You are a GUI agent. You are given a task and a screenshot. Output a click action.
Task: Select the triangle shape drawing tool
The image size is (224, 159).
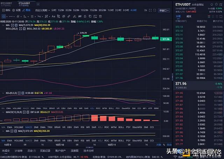[25, 16]
